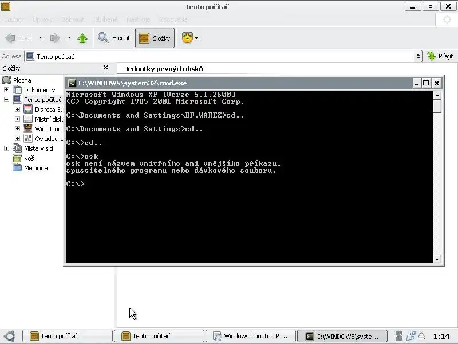Expand the Disketa 3 tree node

click(x=17, y=109)
